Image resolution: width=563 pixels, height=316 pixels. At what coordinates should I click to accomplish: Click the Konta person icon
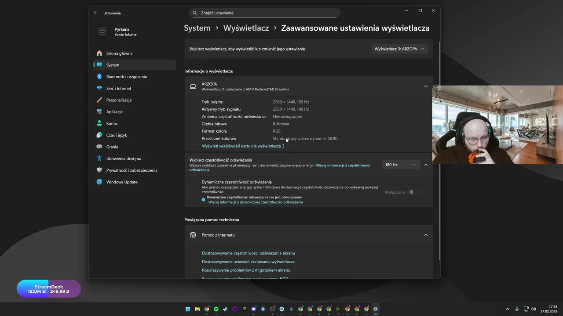tap(99, 123)
